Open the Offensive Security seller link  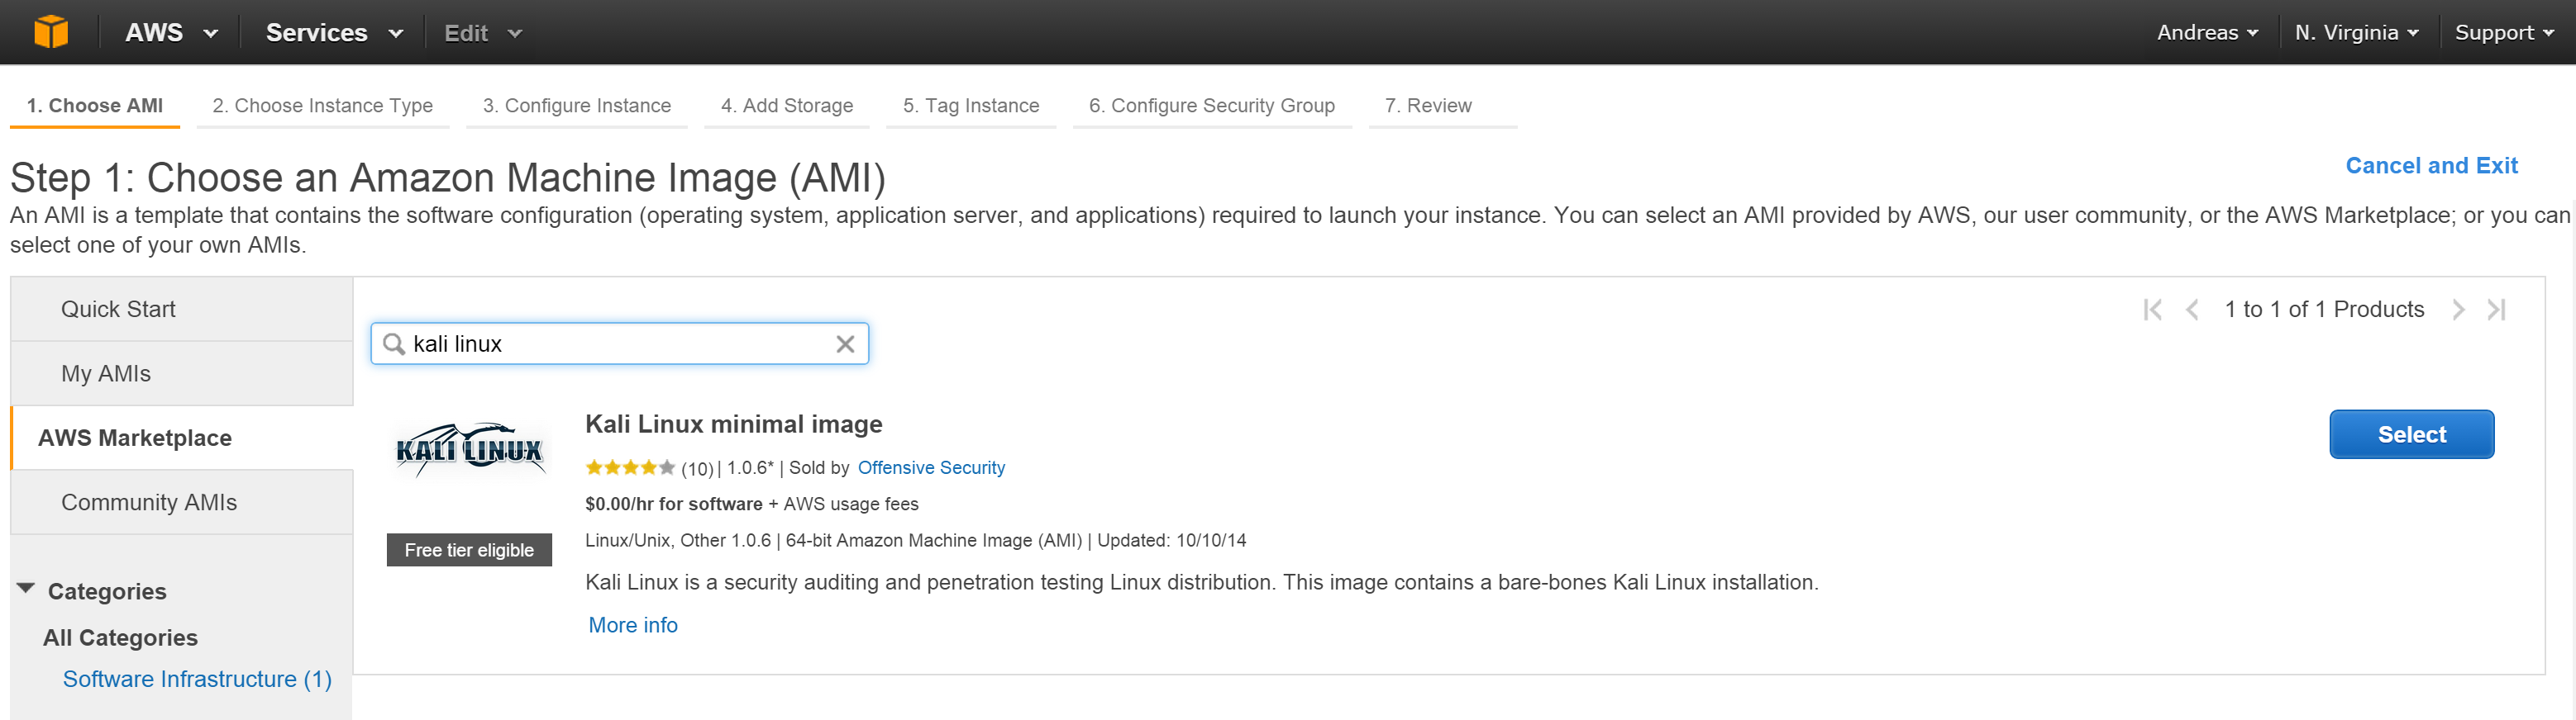(x=930, y=467)
